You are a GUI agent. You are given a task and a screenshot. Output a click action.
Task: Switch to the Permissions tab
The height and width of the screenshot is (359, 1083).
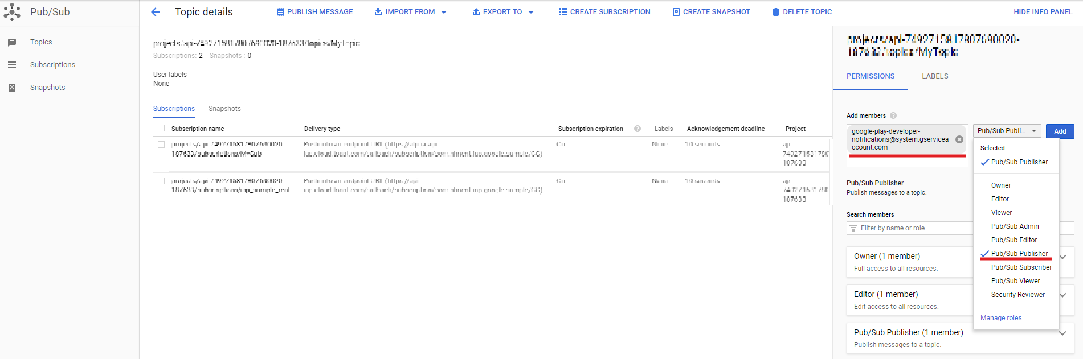tap(871, 76)
